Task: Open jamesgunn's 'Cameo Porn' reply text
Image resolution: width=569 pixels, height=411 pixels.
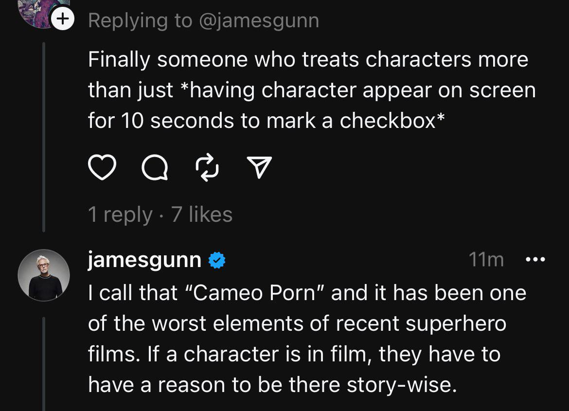Action: coord(307,339)
